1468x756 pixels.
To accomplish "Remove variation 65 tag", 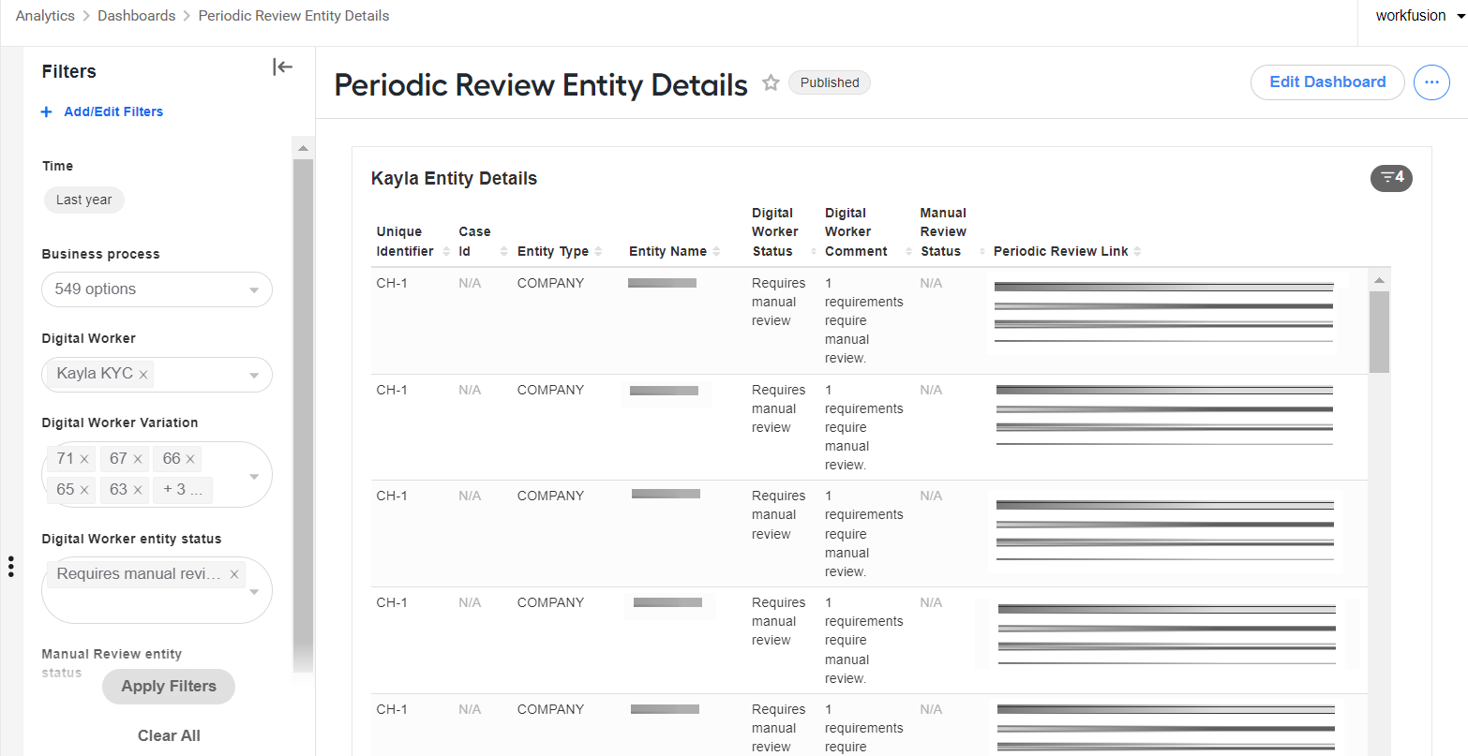I will pos(84,490).
